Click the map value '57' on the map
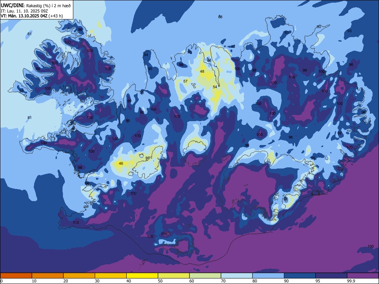The height and width of the screenshot is (284, 379). click(x=185, y=81)
